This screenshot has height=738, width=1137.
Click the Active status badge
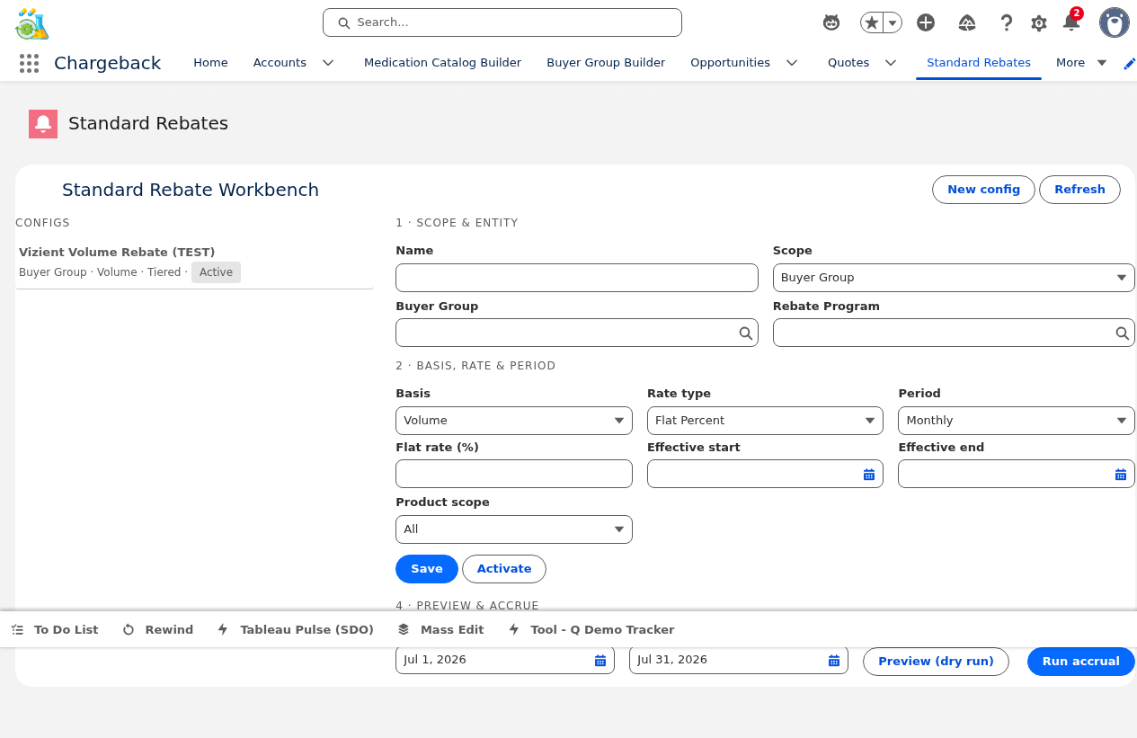(x=216, y=272)
